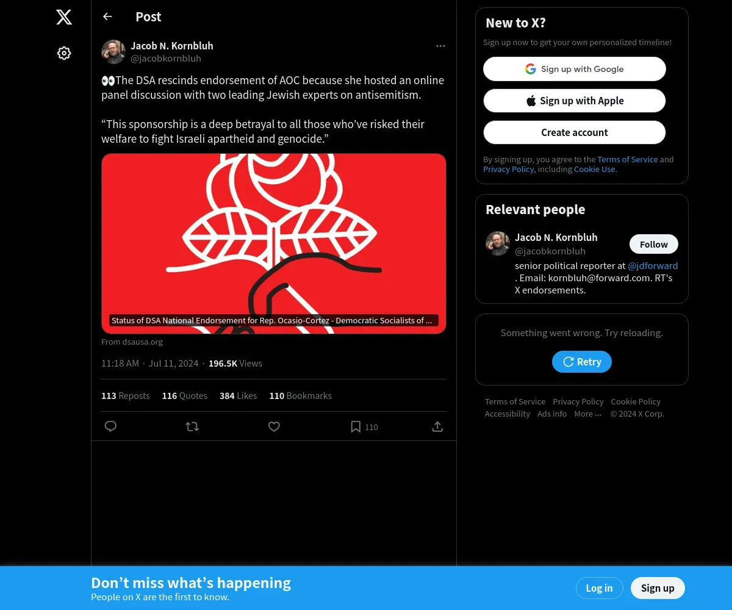Open Jacob Kornbluh's avatar in the post
The width and height of the screenshot is (732, 610).
(x=113, y=52)
